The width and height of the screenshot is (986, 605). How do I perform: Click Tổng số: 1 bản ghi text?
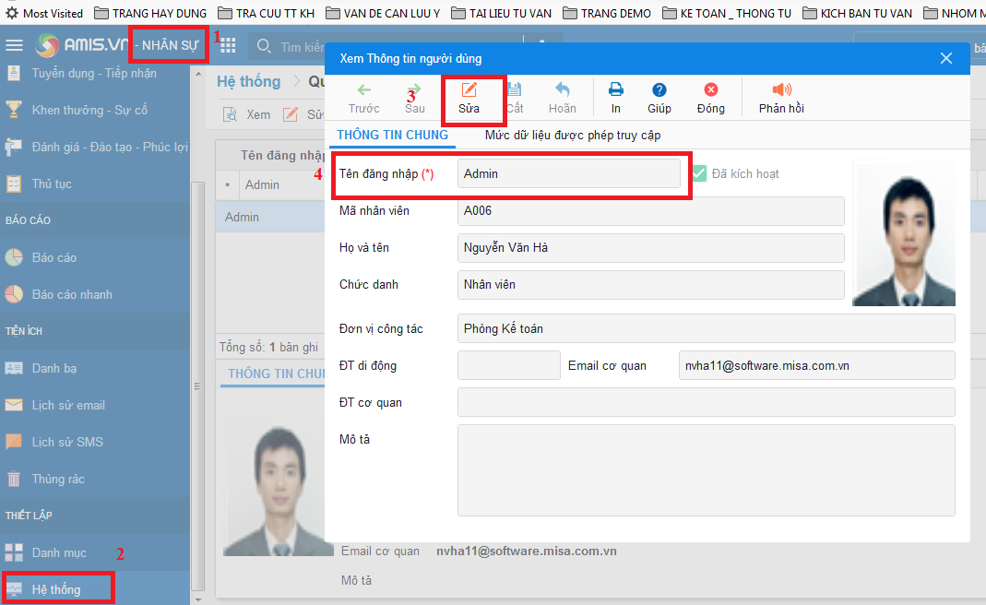tap(268, 347)
